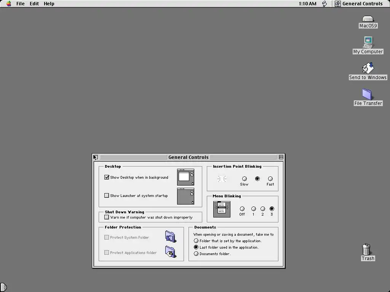The image size is (390, 292).
Task: Click the Insertion Point Blinking group label
Action: click(x=237, y=167)
